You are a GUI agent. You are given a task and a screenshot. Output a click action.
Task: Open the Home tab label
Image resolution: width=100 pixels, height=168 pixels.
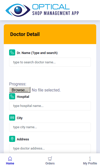pos(10,163)
